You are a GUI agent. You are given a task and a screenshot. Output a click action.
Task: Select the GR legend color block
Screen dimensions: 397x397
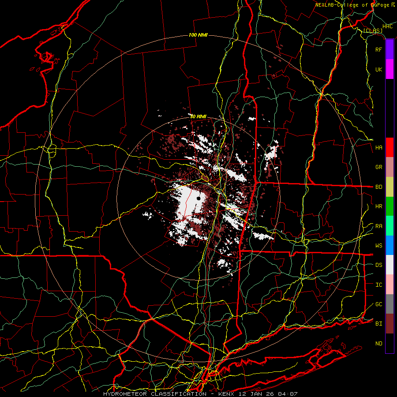[390, 167]
